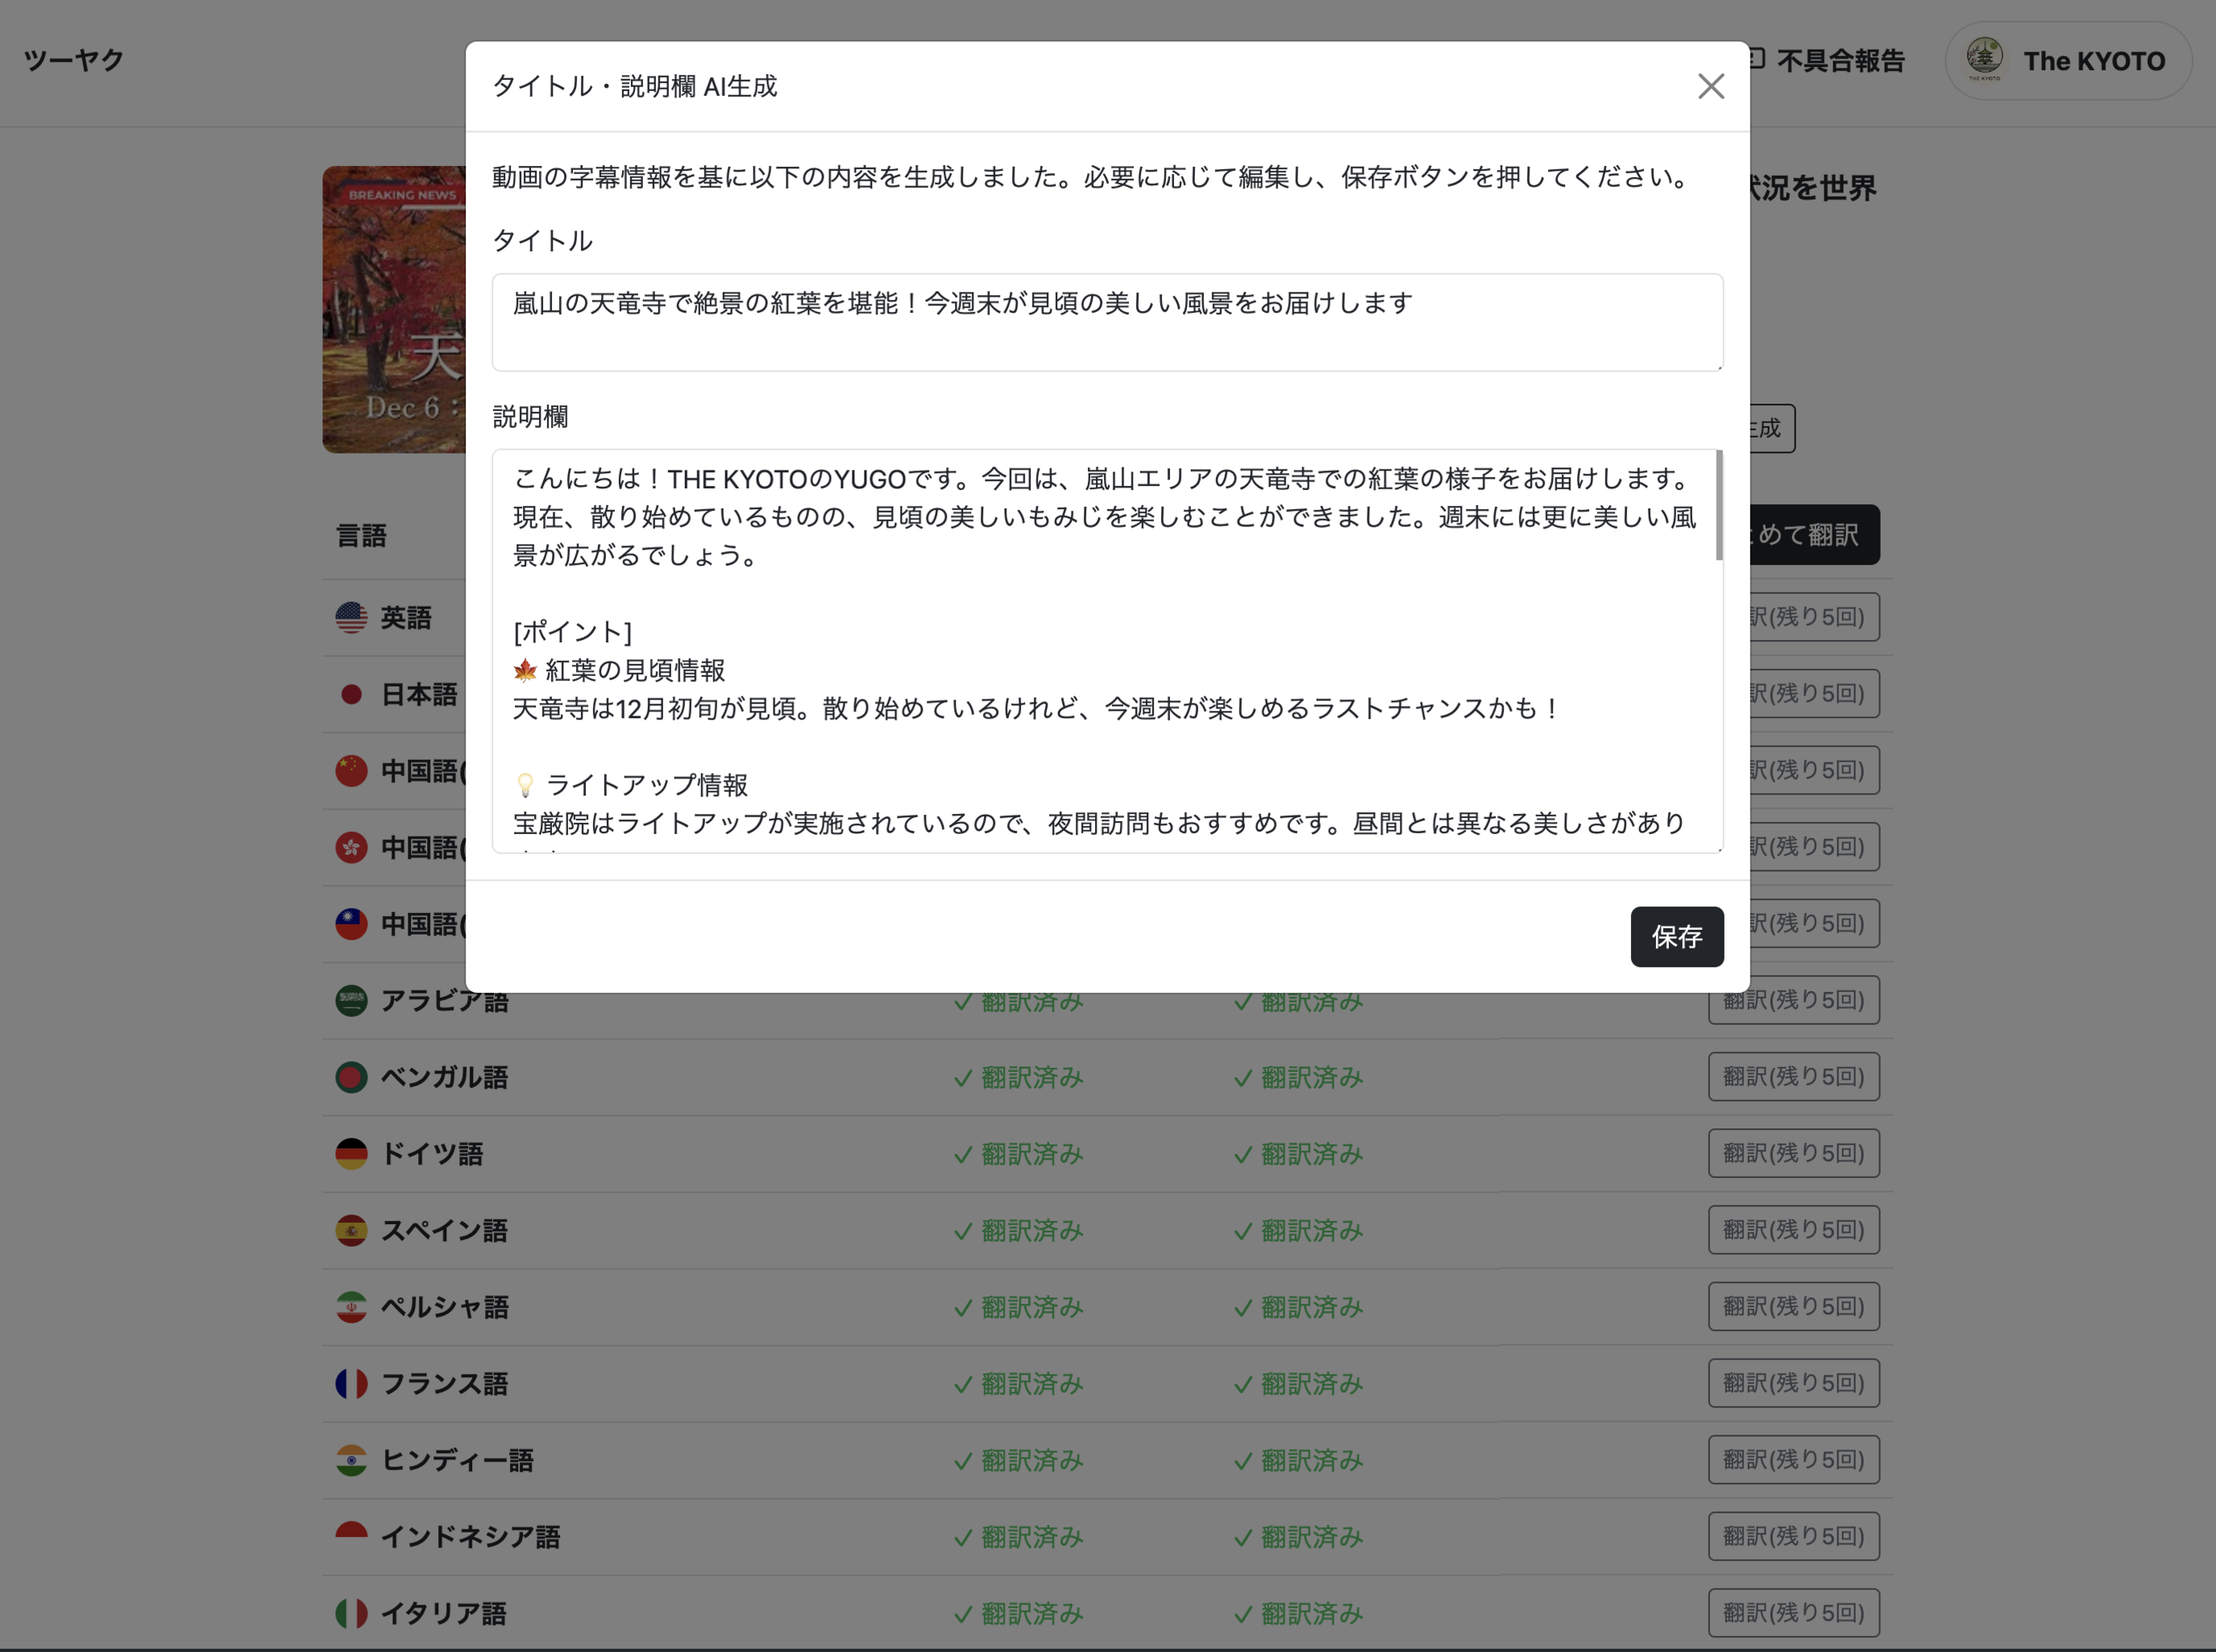Click inside the タイトル input field

[x=1107, y=321]
